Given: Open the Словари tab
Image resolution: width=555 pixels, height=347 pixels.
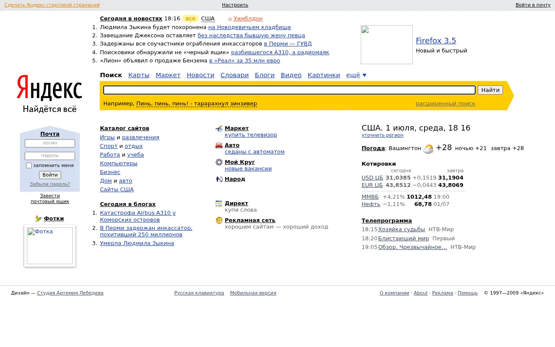Looking at the screenshot, I should point(235,75).
